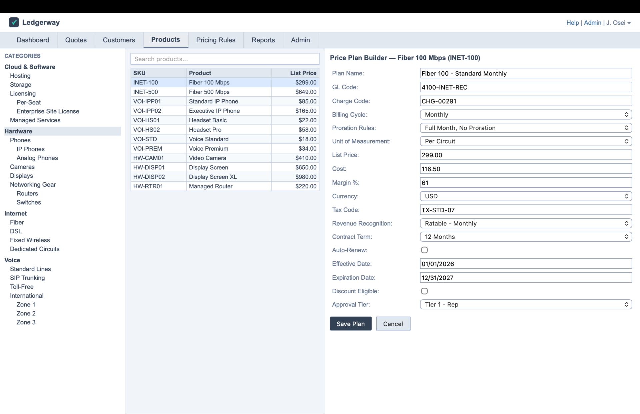Image resolution: width=640 pixels, height=414 pixels.
Task: Edit the Cost field
Action: coord(526,169)
